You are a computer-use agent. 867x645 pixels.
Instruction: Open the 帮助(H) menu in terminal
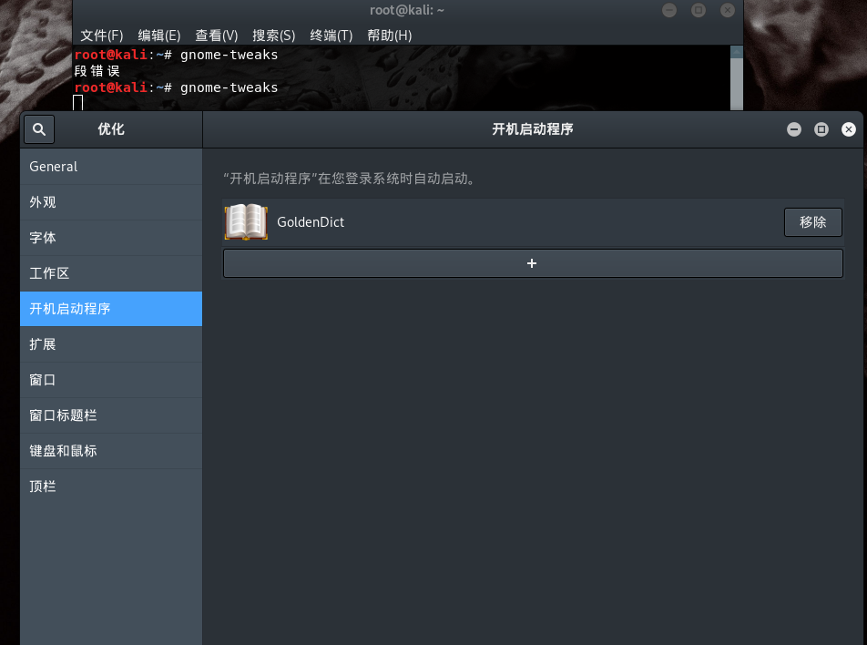point(390,36)
